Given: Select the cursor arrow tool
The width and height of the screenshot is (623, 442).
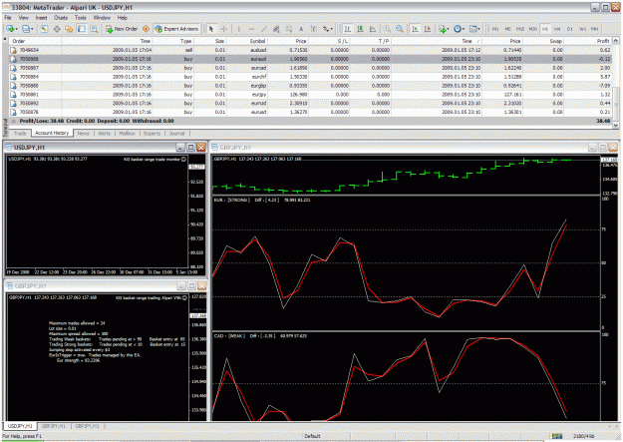Looking at the screenshot, I should [x=211, y=29].
